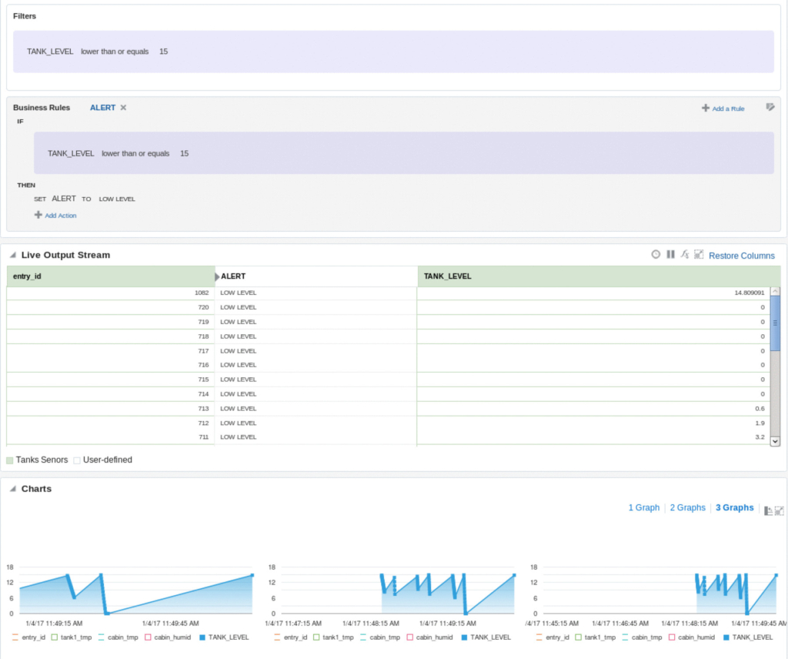
Task: Select entry_id cell 719
Action: (x=111, y=322)
